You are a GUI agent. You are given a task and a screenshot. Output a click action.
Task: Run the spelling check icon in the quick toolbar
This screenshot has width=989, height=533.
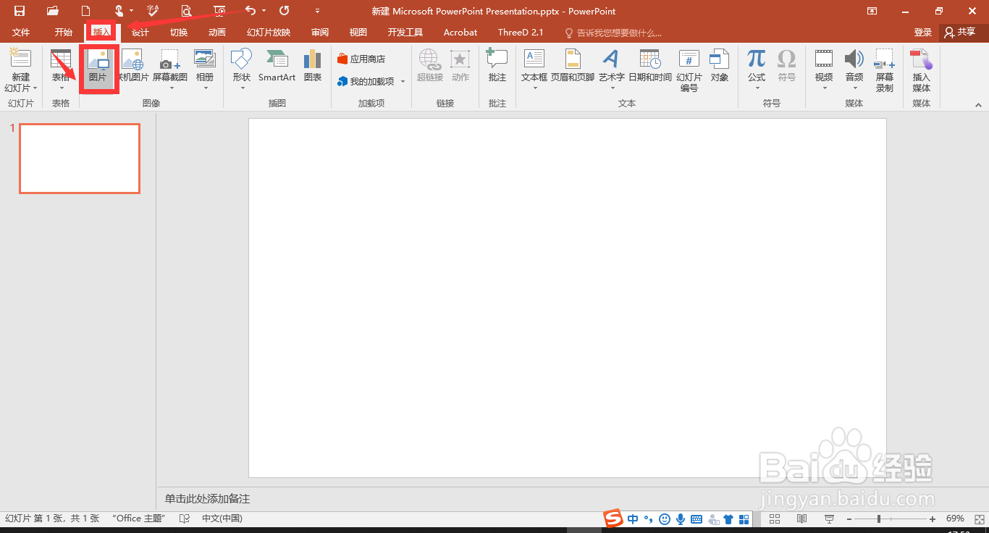click(x=153, y=11)
